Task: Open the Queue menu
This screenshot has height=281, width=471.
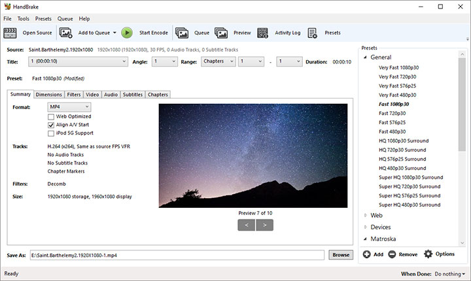Action: point(65,18)
